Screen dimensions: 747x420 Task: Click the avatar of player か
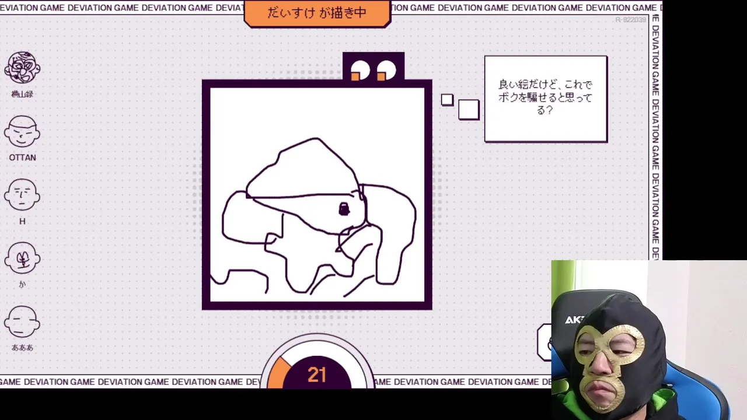tap(22, 259)
